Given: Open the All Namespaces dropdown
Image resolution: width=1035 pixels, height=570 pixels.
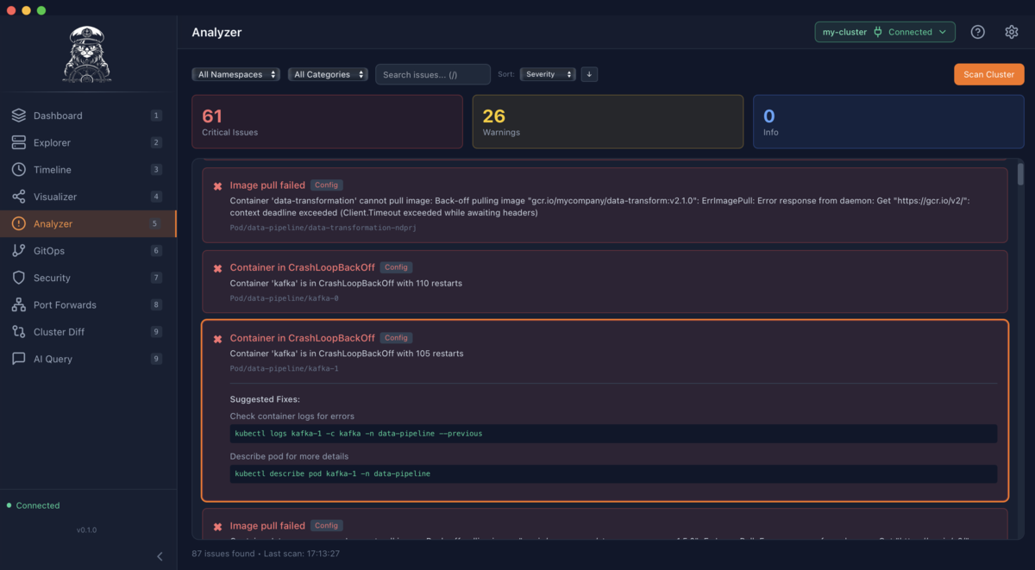Looking at the screenshot, I should pos(235,74).
